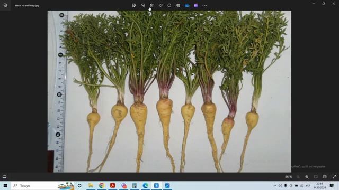Open Calculator from the taskbar
The image size is (339, 190).
(x=135, y=185)
